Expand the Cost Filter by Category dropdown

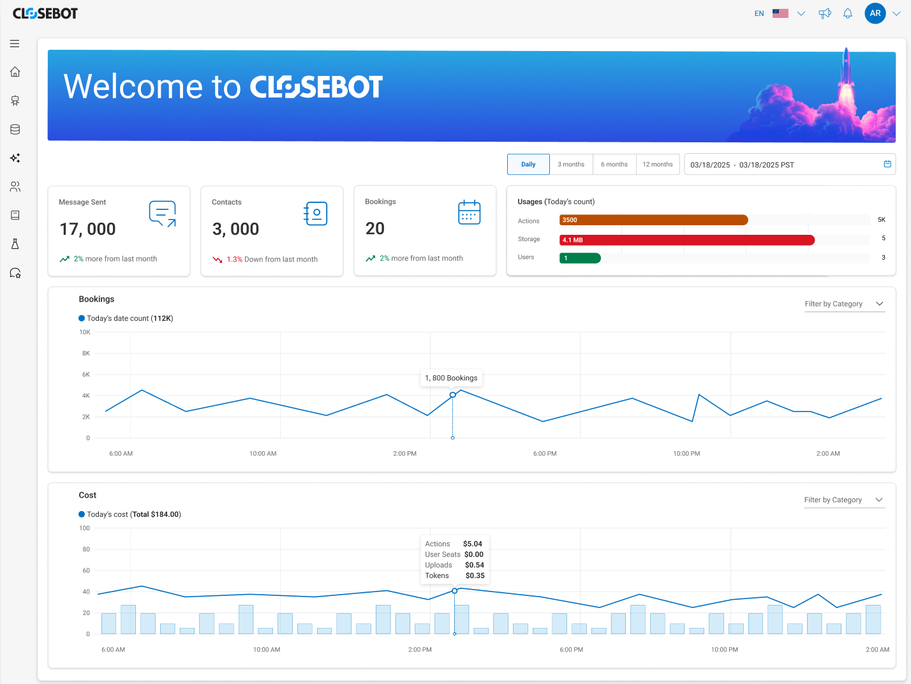(x=845, y=500)
